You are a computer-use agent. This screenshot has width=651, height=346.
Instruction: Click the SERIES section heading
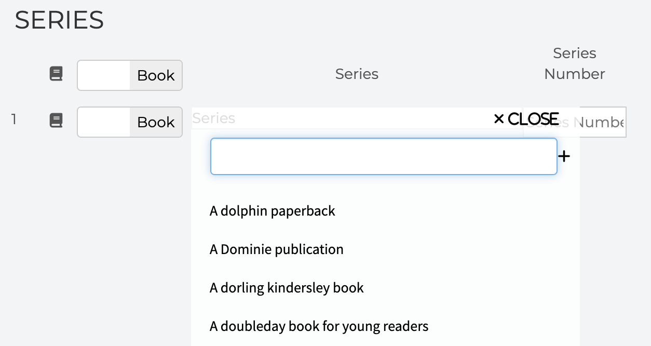tap(59, 20)
